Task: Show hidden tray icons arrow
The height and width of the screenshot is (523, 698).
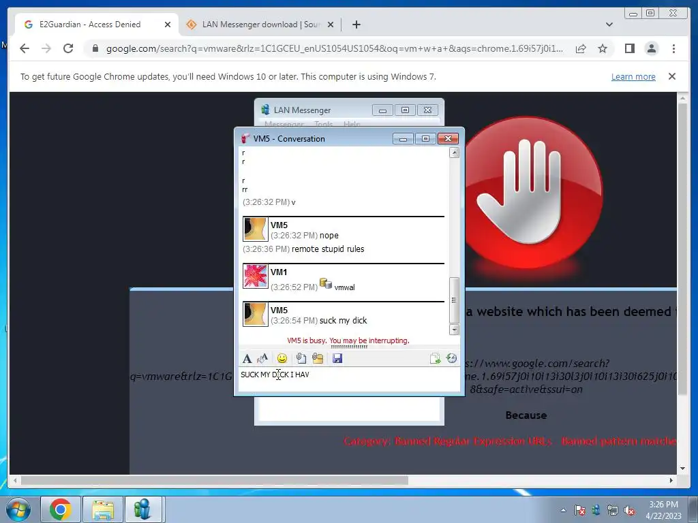Action: pyautogui.click(x=563, y=510)
